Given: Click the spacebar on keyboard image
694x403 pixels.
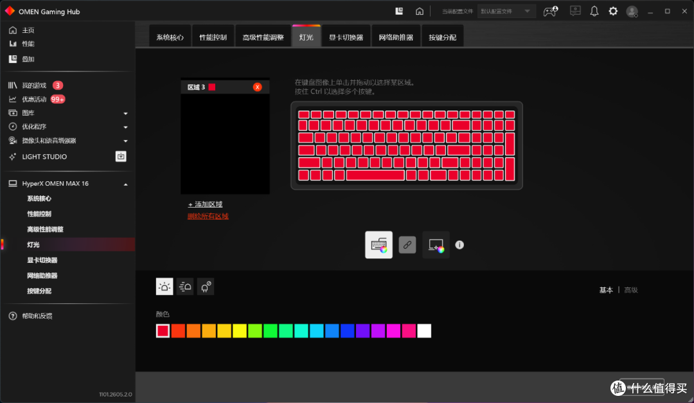Looking at the screenshot, I should 375,175.
